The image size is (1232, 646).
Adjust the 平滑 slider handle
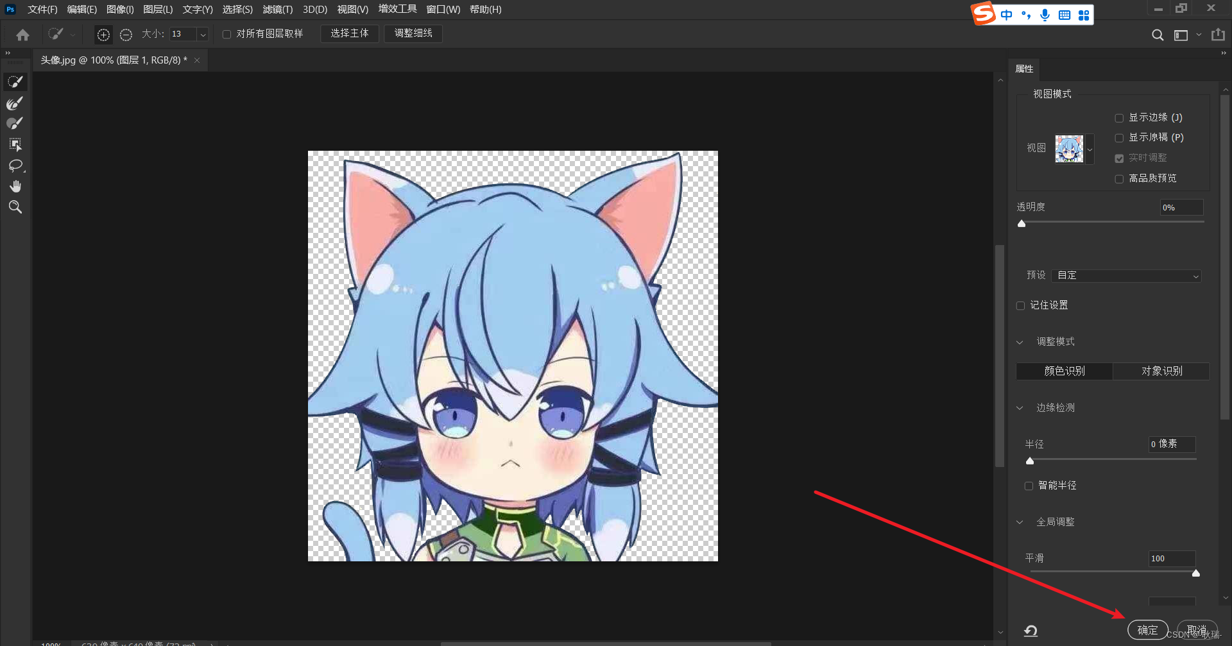point(1195,574)
